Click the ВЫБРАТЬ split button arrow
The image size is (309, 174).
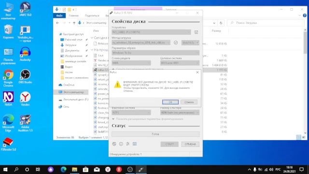(x=197, y=43)
